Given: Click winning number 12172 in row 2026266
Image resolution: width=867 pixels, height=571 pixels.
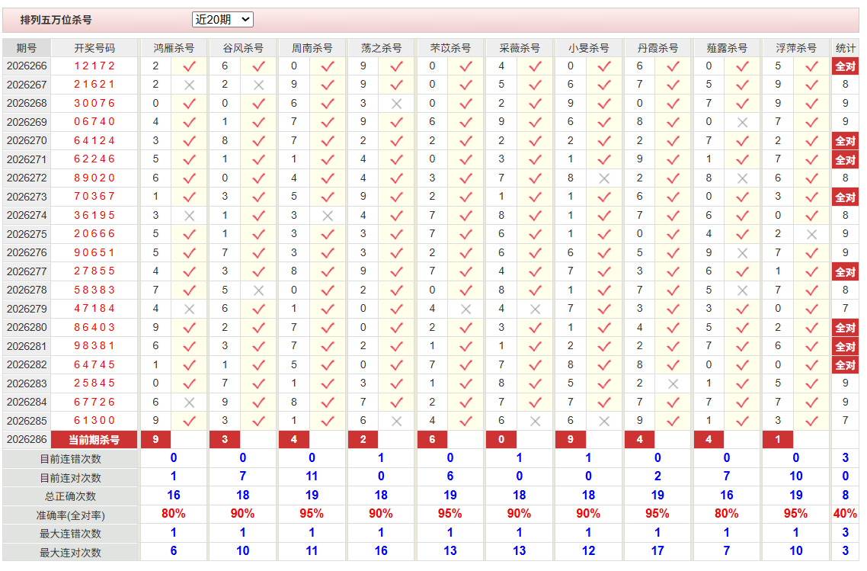Looking at the screenshot, I should pyautogui.click(x=94, y=66).
